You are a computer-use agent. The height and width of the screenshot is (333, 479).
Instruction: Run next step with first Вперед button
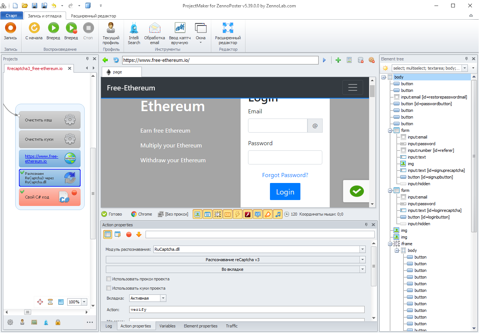point(53,31)
